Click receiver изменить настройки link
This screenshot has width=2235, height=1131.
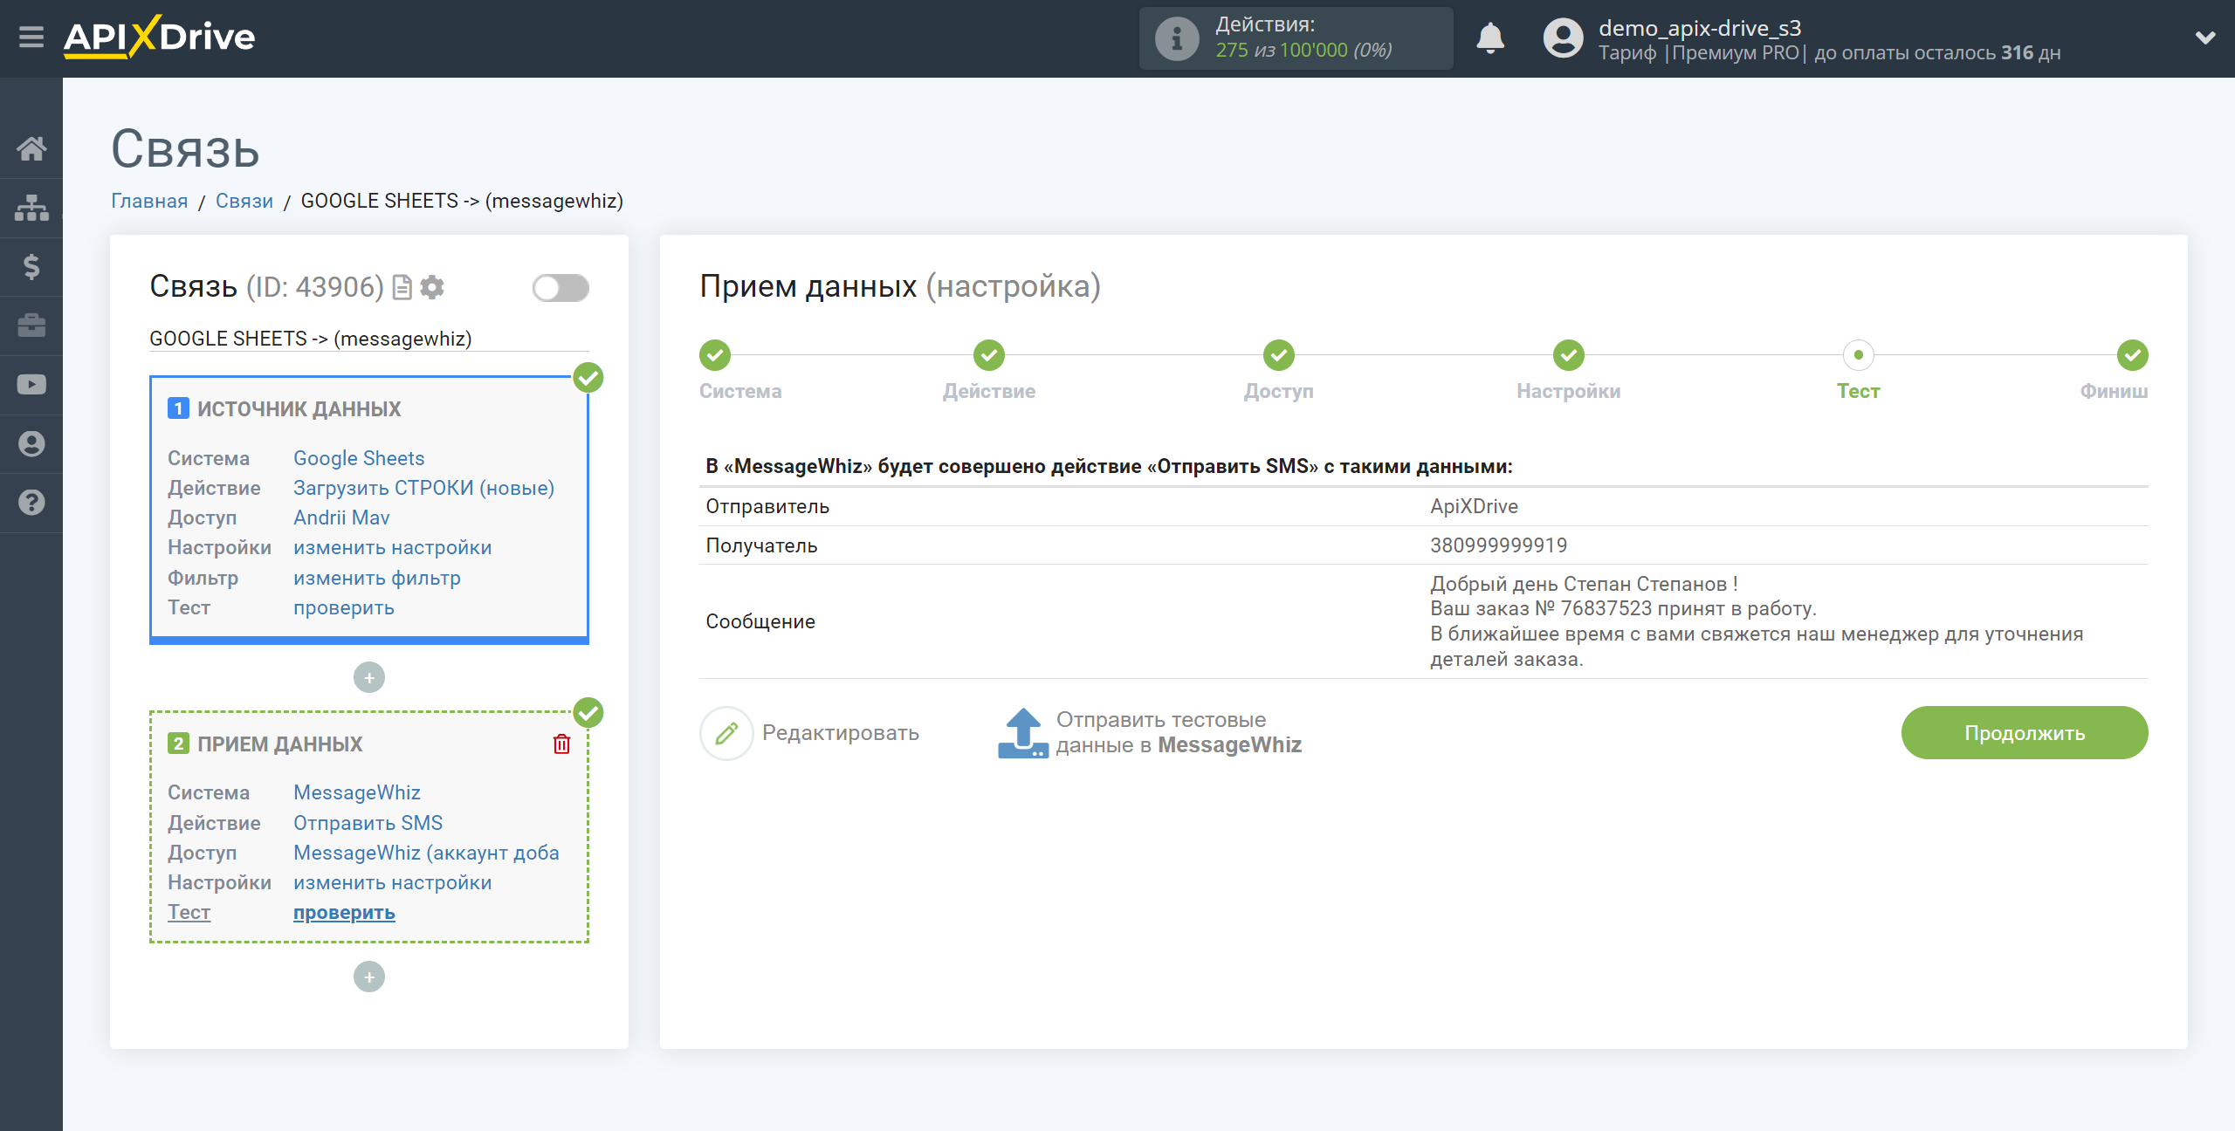pyautogui.click(x=392, y=882)
